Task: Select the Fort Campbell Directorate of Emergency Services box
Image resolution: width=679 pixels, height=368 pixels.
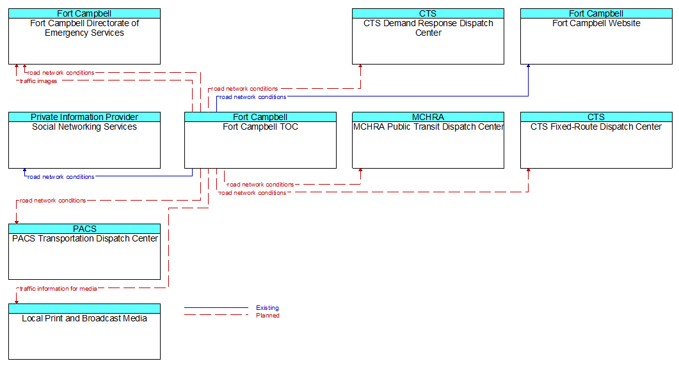Action: (84, 37)
